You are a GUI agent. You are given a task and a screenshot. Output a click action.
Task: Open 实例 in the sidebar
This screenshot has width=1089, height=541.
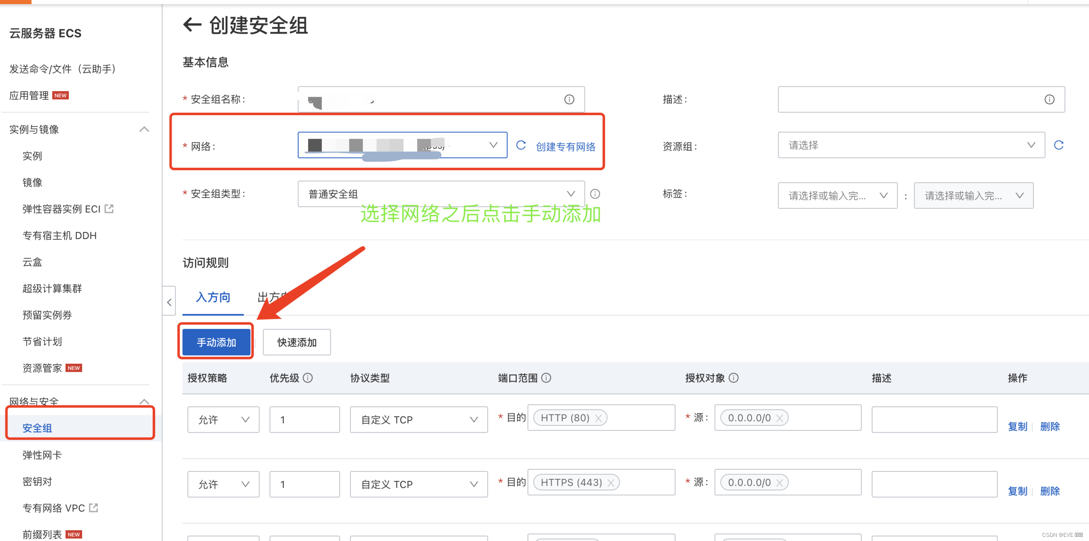(32, 156)
